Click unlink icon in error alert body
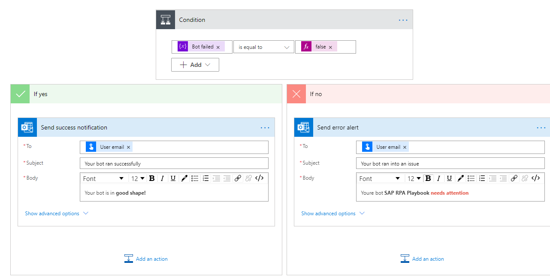Screen dimensions: 550x280 click(525, 178)
